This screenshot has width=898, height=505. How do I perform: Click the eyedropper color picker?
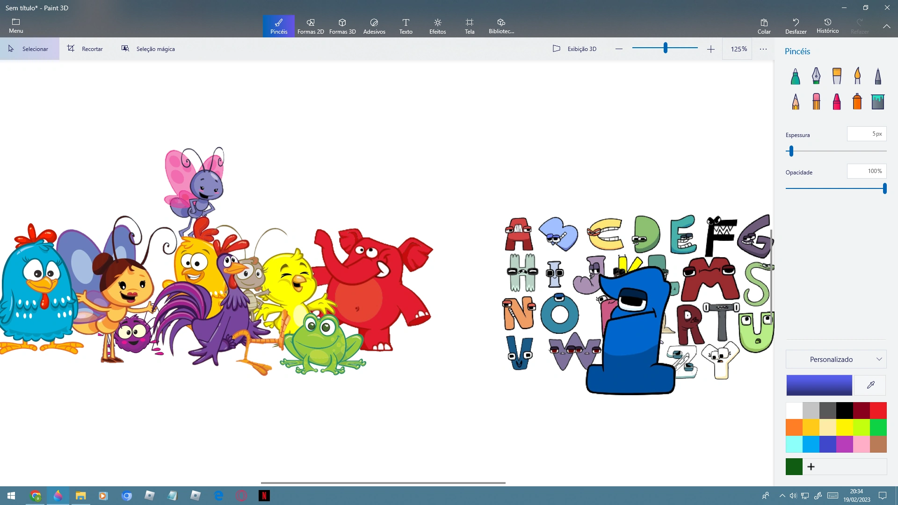[870, 385]
